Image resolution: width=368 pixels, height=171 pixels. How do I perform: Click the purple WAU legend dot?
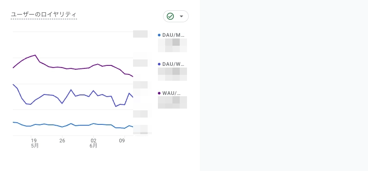tap(159, 93)
